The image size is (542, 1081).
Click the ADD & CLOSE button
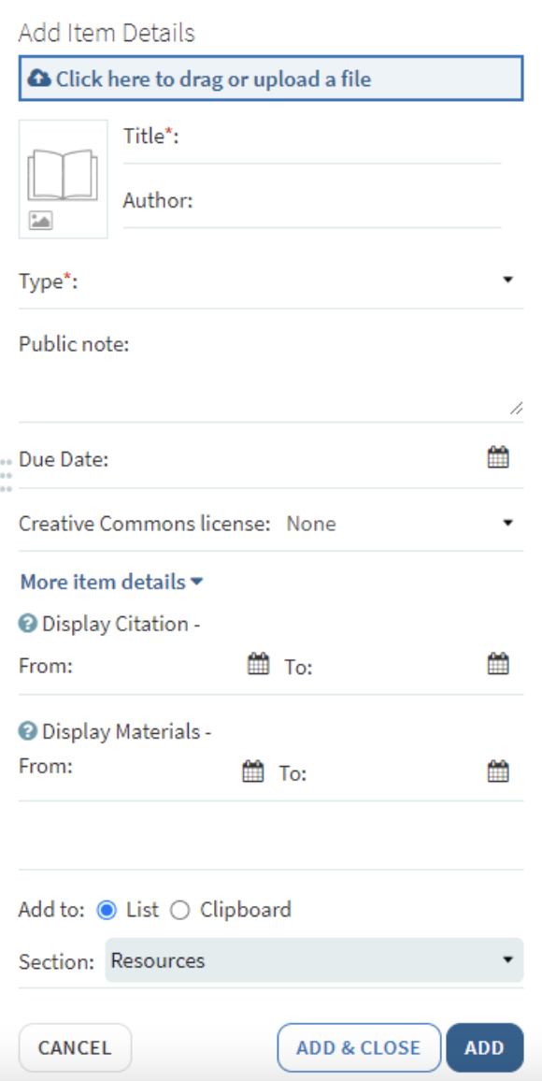(x=359, y=1047)
